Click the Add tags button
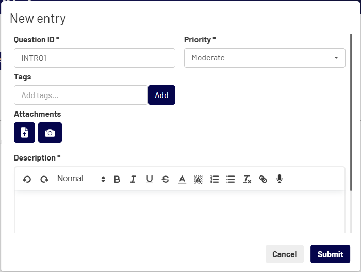This screenshot has height=272, width=361. tap(161, 95)
